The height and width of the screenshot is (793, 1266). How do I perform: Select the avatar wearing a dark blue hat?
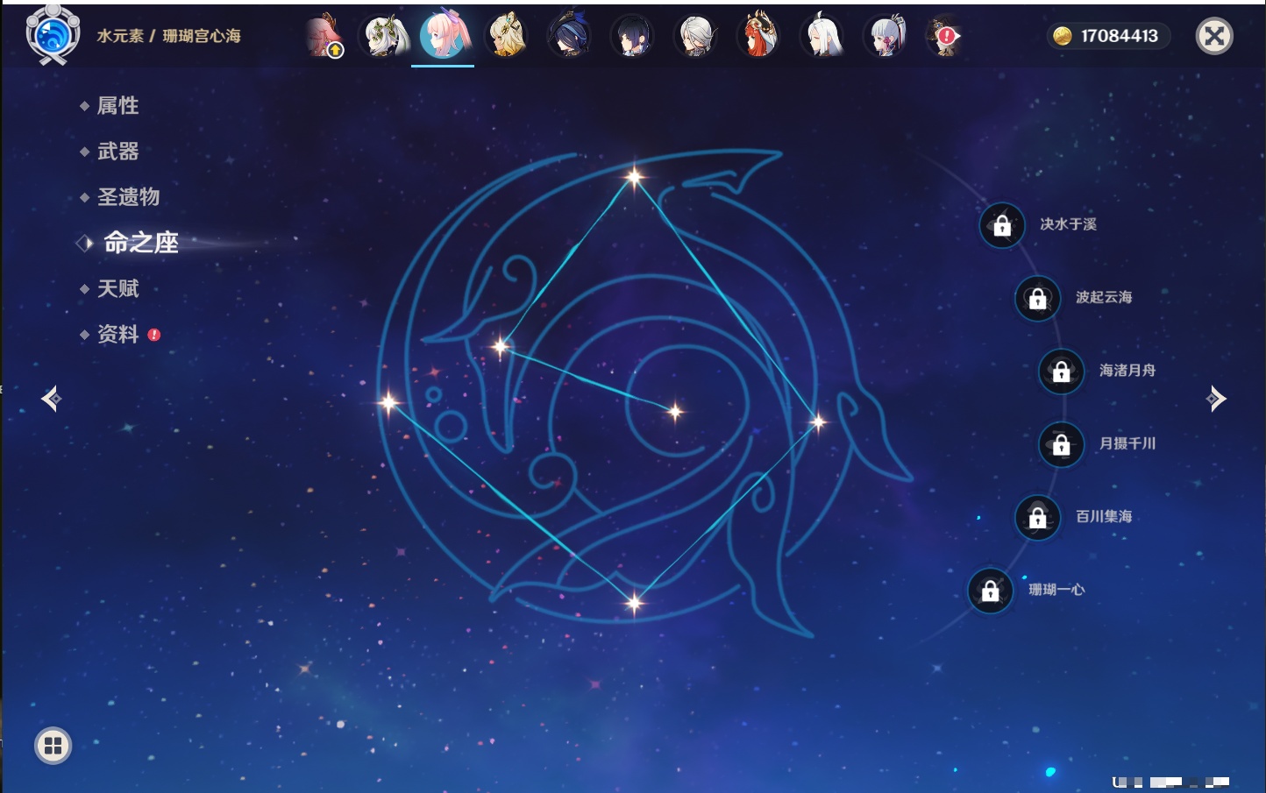(569, 36)
